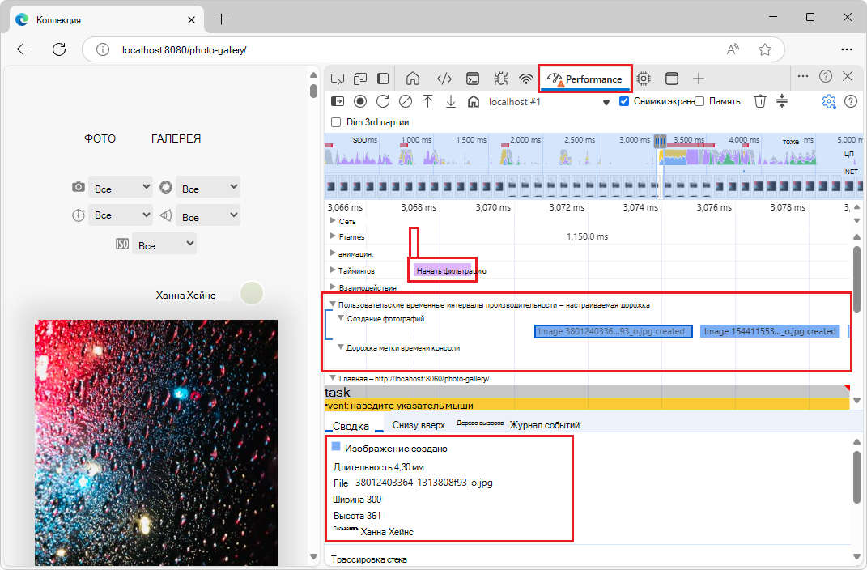Toggle device emulation icon in DevTools

(x=360, y=79)
